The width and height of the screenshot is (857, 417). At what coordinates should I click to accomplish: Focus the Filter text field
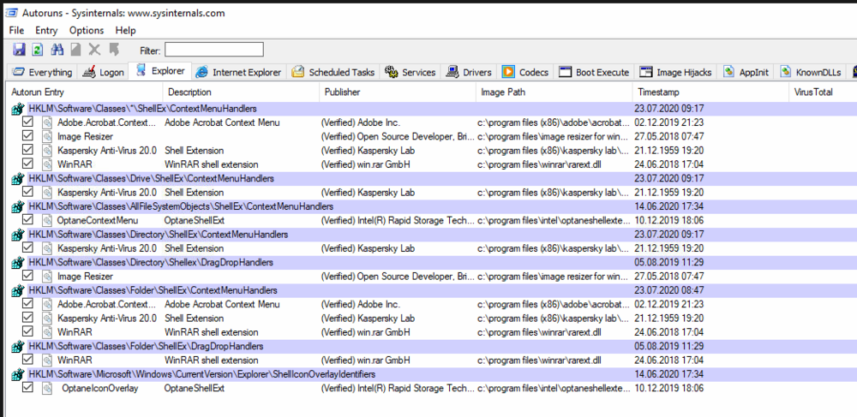click(x=213, y=50)
